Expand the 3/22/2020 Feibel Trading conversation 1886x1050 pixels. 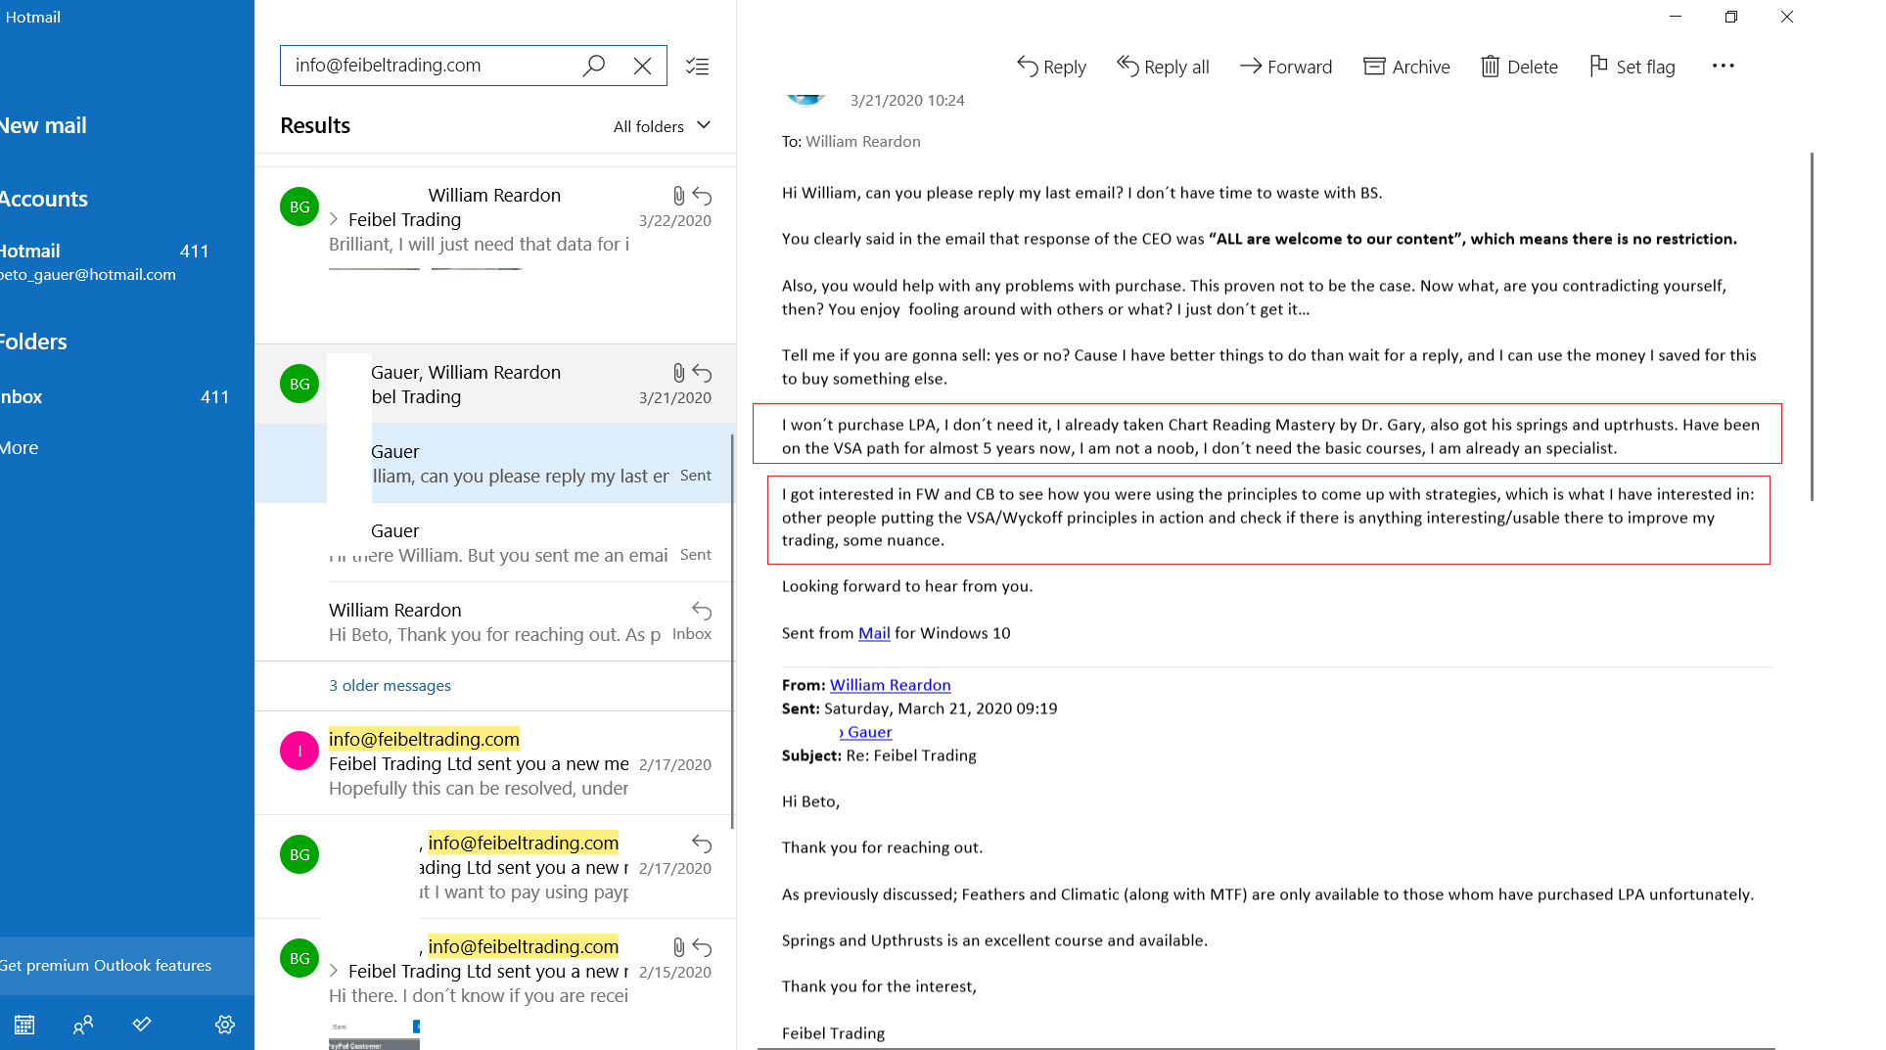pyautogui.click(x=334, y=219)
